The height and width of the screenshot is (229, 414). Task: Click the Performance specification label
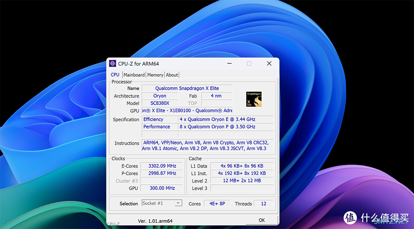(160, 127)
